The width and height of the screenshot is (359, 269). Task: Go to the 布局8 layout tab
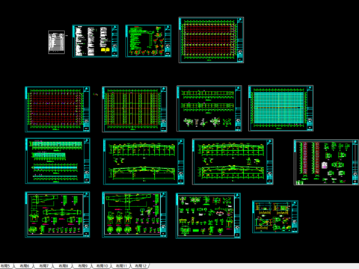64,266
